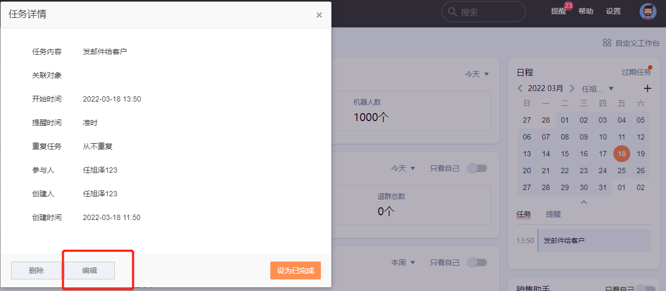Image resolution: width=666 pixels, height=291 pixels.
Task: Open the 今天 dropdown above 退群总数
Action: [x=403, y=168]
